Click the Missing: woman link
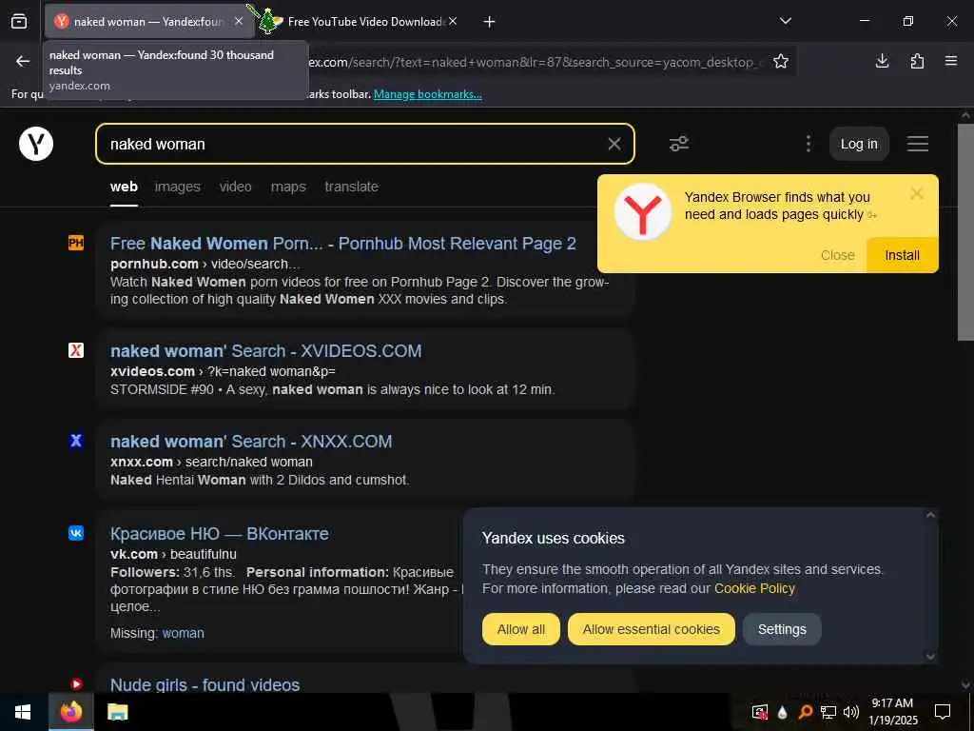The height and width of the screenshot is (731, 974). coord(184,633)
